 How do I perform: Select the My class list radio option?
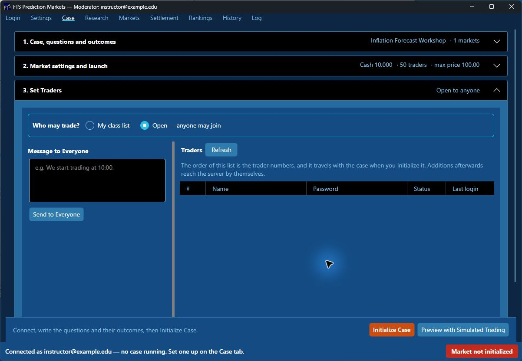coord(90,125)
